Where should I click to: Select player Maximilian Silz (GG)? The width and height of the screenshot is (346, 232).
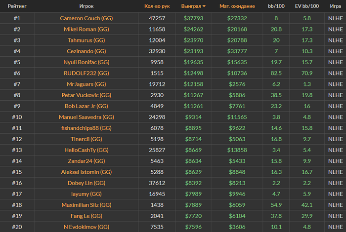(x=86, y=205)
